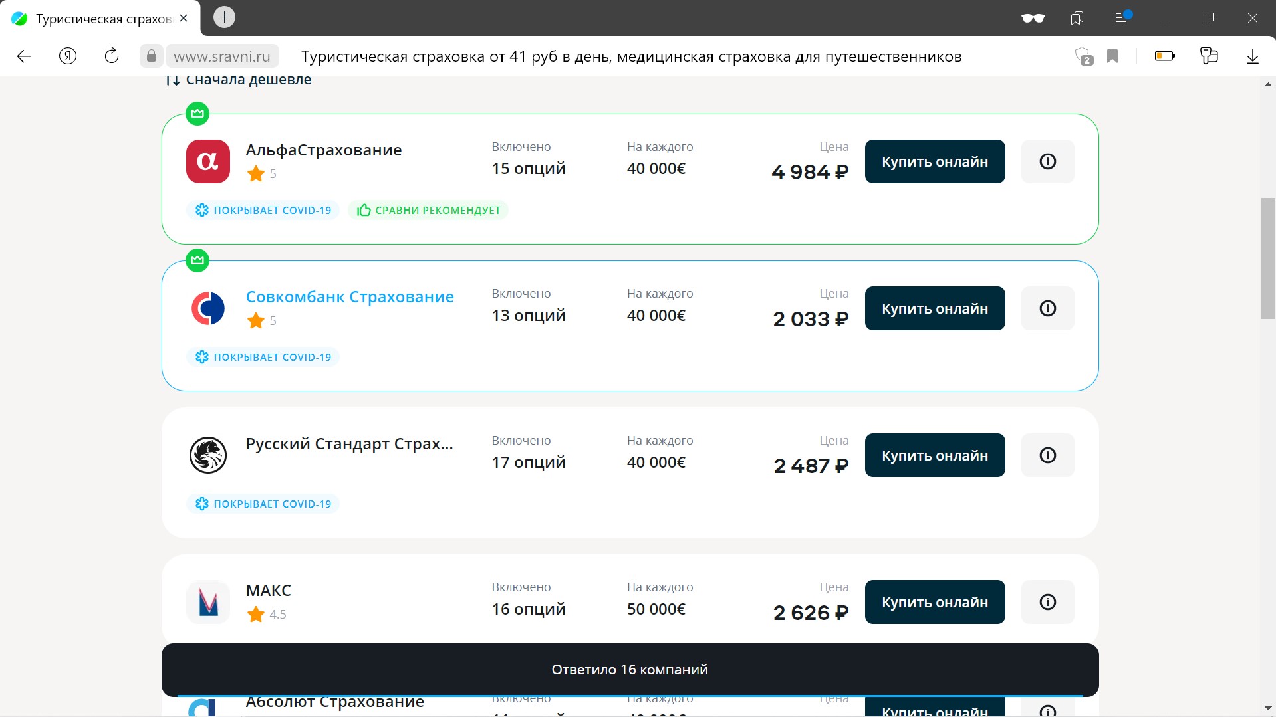This screenshot has height=717, width=1276.
Task: Close the 'Туристическая страховка' tab
Action: pyautogui.click(x=184, y=19)
